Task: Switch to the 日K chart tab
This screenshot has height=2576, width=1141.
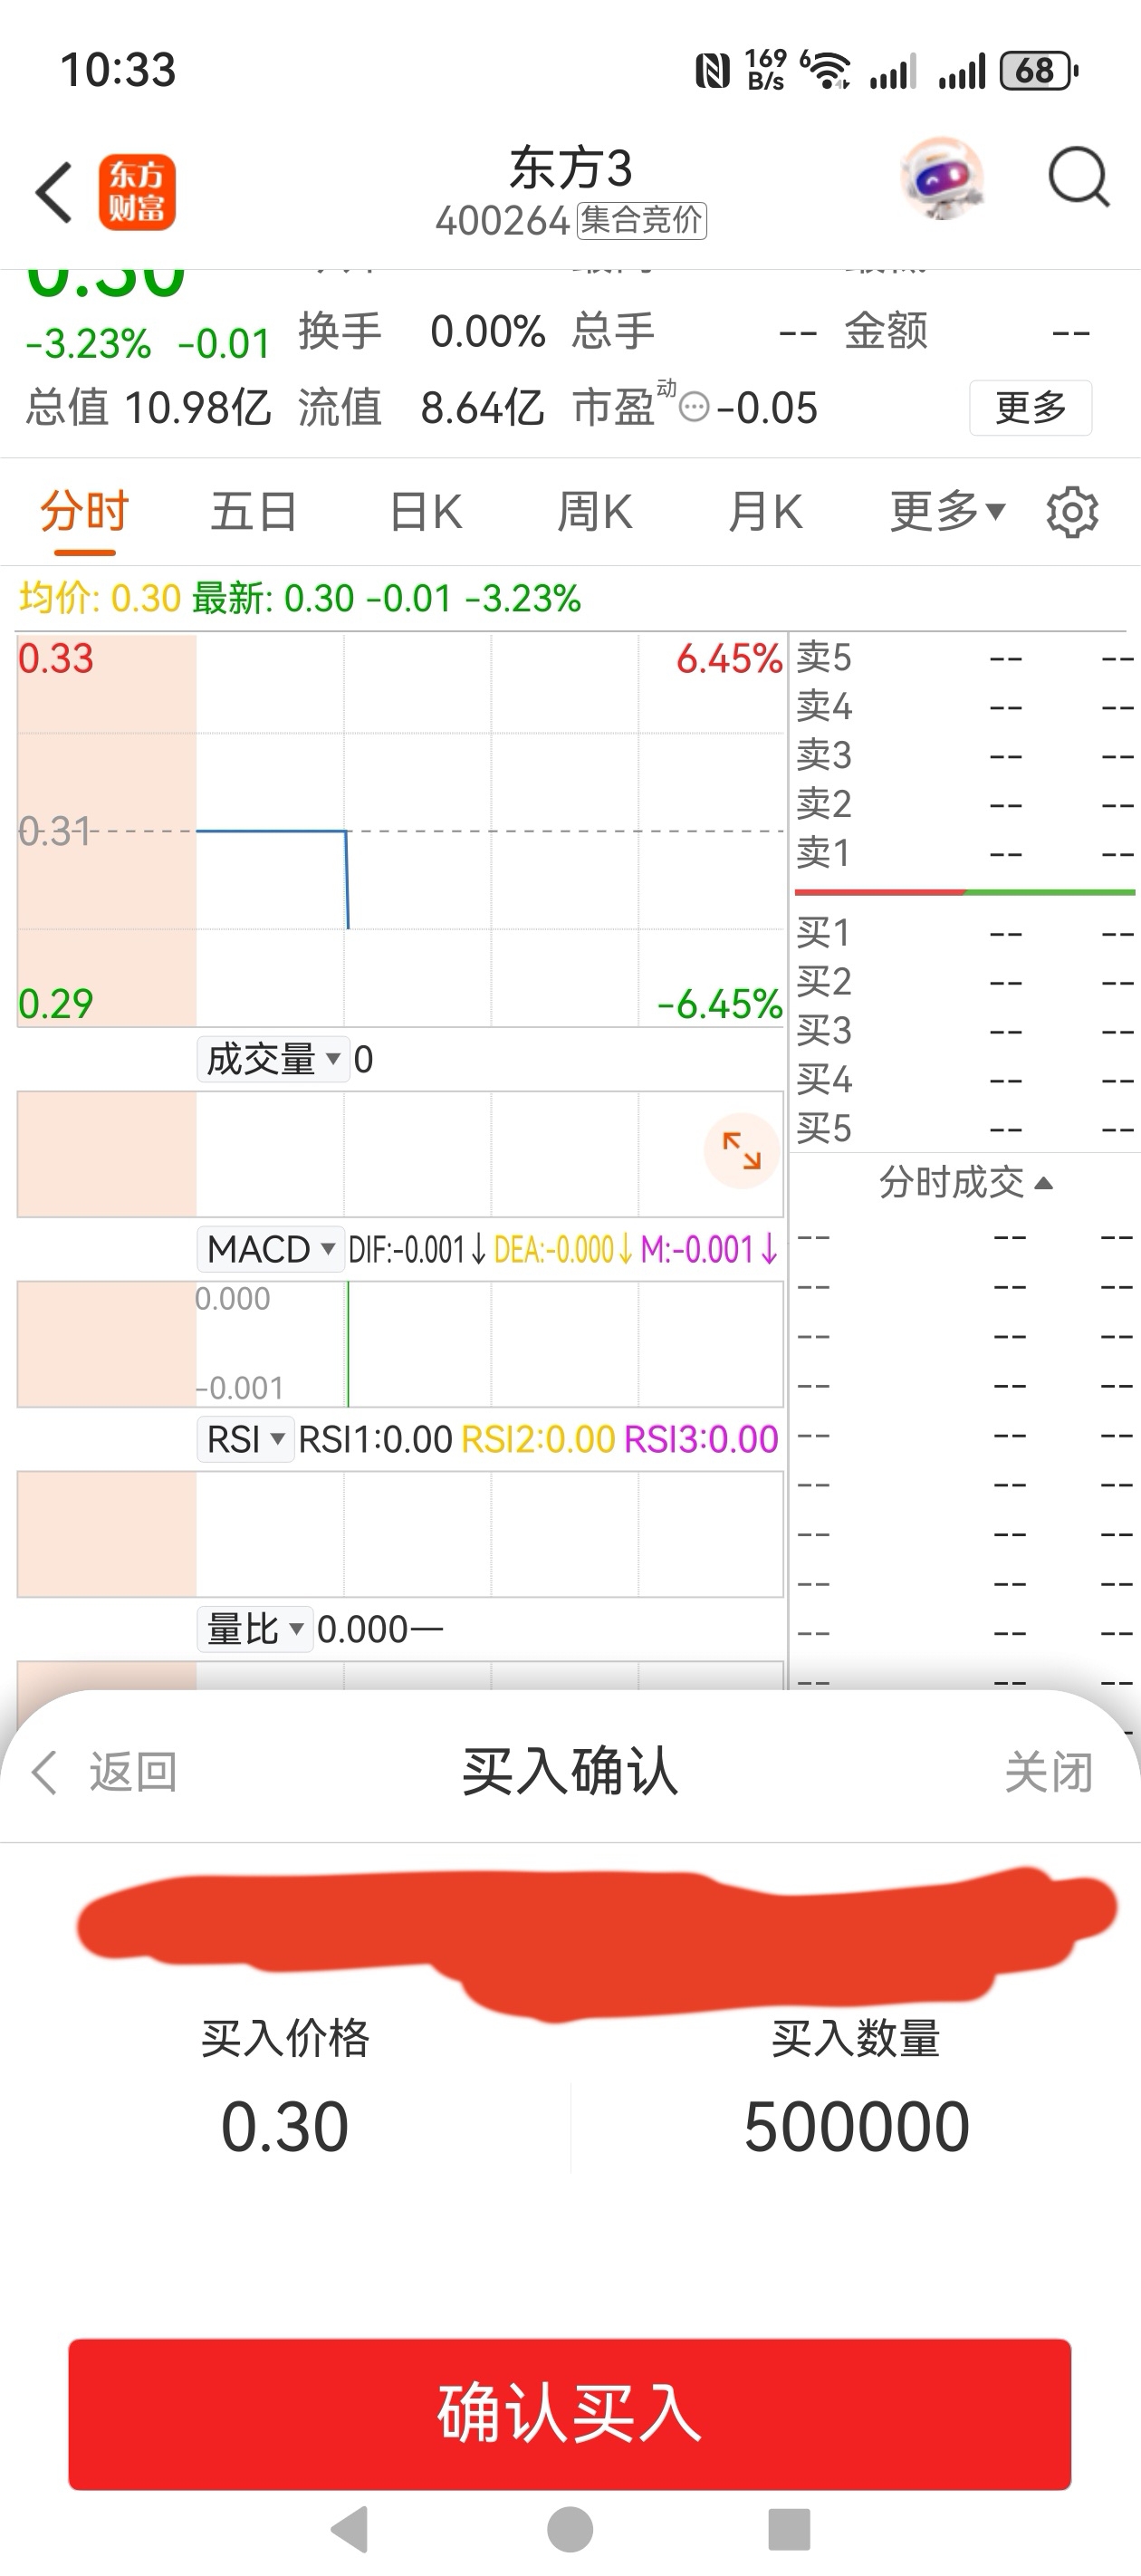Action: coord(425,512)
